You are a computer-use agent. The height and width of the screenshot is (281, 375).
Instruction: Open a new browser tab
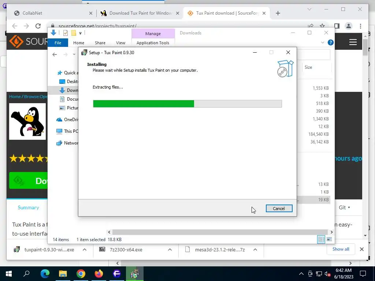[278, 14]
